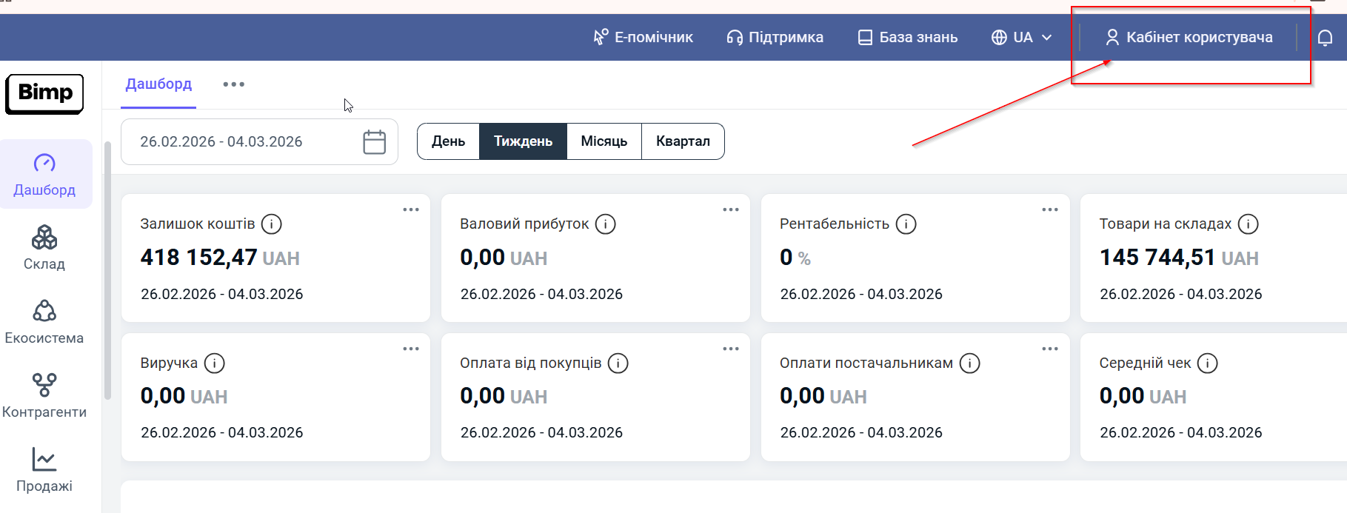Open options menu on Валовий прибуток card
The width and height of the screenshot is (1347, 513).
point(730,209)
